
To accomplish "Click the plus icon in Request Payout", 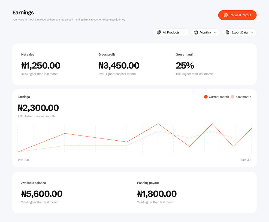I will (225, 15).
